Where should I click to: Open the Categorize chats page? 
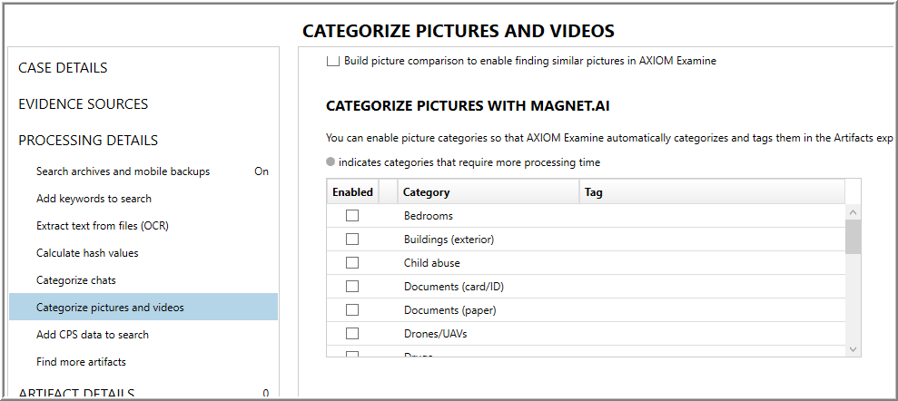click(76, 280)
